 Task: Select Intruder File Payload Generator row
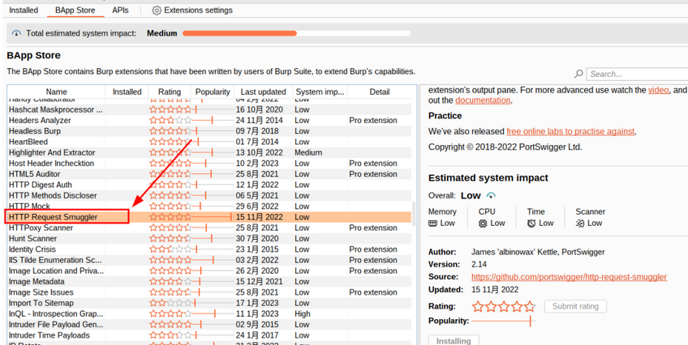[x=209, y=325]
